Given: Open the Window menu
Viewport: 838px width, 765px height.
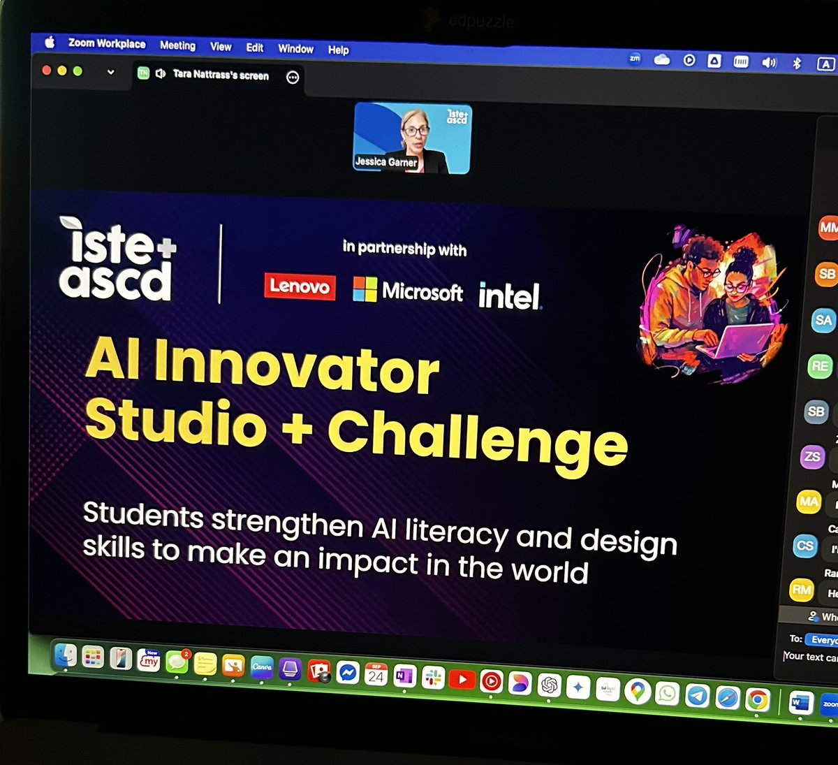Looking at the screenshot, I should click(295, 49).
